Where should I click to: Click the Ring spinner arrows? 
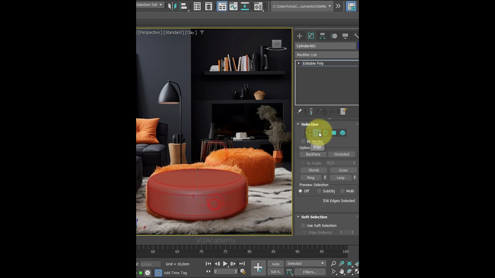click(x=325, y=178)
